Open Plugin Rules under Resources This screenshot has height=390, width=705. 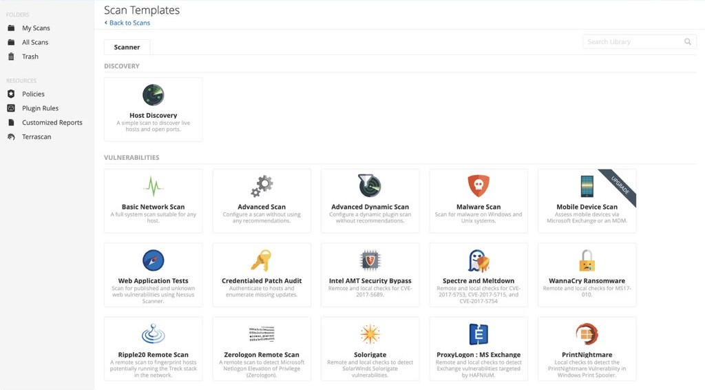tap(40, 108)
